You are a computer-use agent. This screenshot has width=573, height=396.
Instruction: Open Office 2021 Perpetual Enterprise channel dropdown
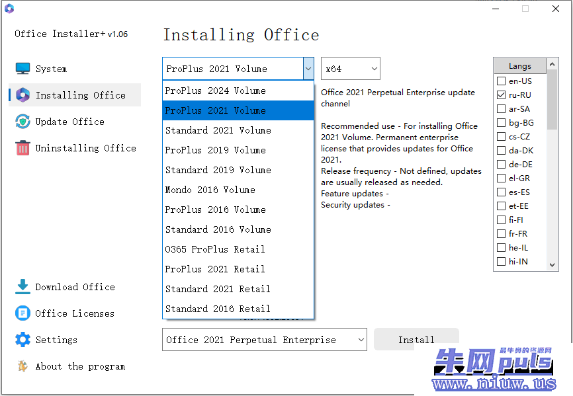click(x=265, y=339)
